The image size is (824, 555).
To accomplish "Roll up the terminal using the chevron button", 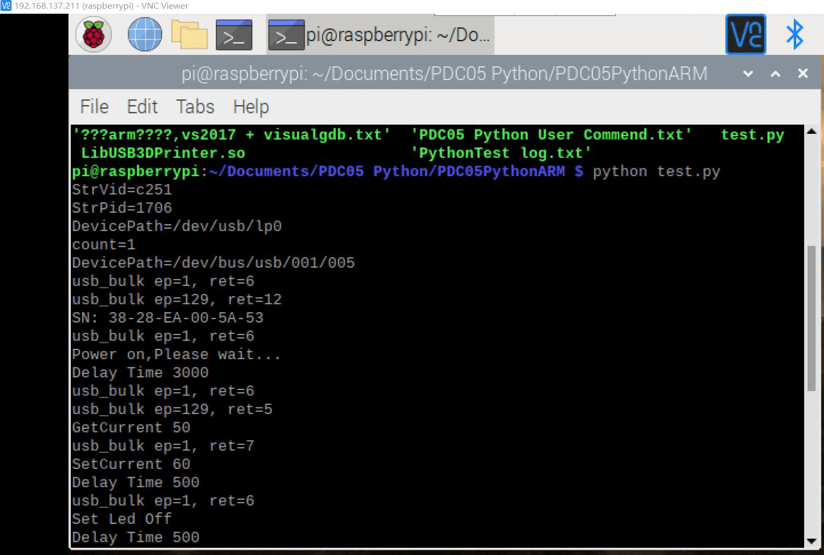I will [746, 73].
